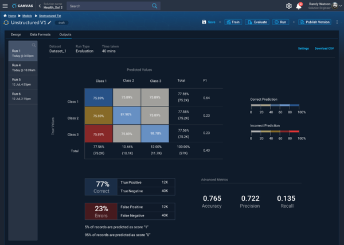Screen dimensions: 344x245
Task: Edit model name with the pencil icon
Action: click(49, 22)
